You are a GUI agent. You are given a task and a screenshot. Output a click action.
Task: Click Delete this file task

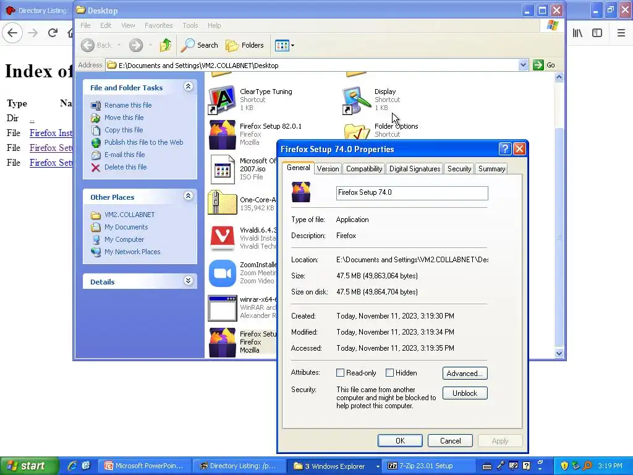[x=125, y=167]
